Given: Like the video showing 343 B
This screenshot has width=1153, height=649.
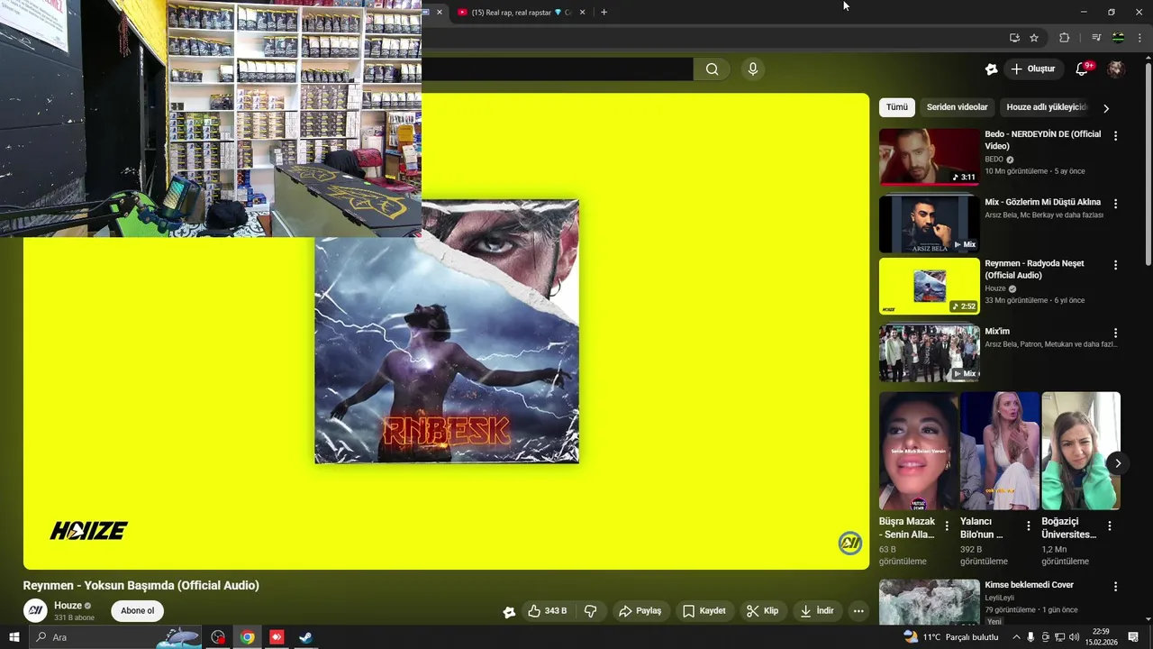Looking at the screenshot, I should (548, 611).
